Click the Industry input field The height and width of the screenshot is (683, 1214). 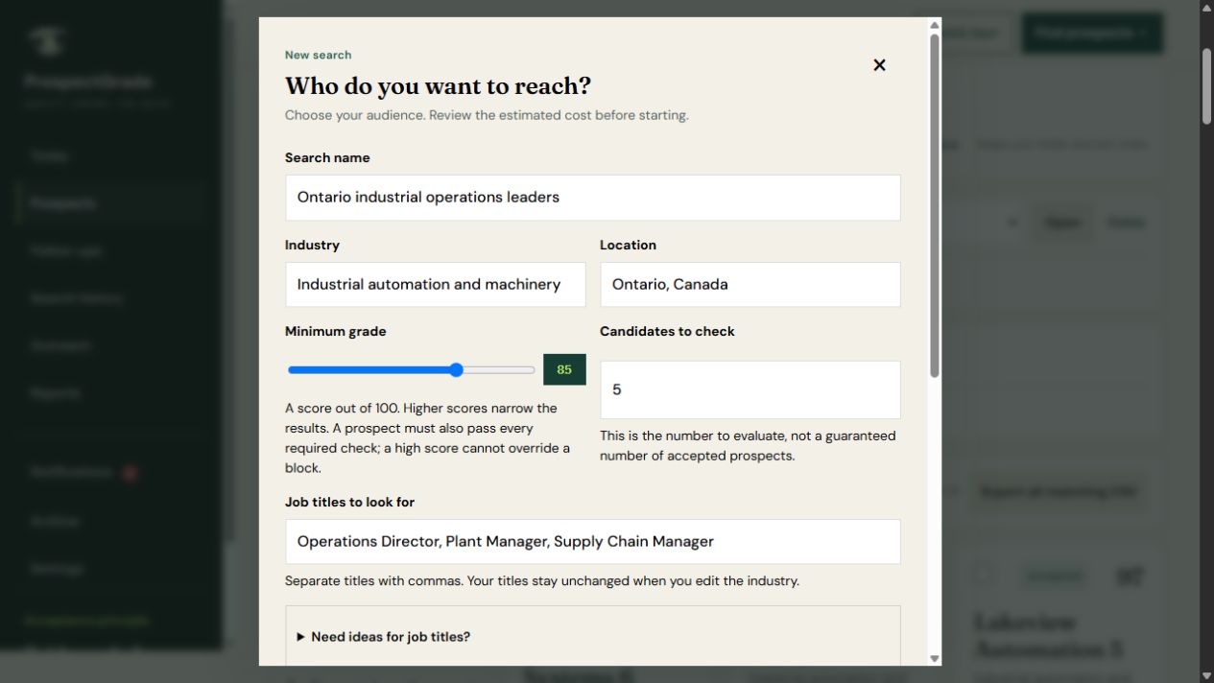tap(435, 285)
